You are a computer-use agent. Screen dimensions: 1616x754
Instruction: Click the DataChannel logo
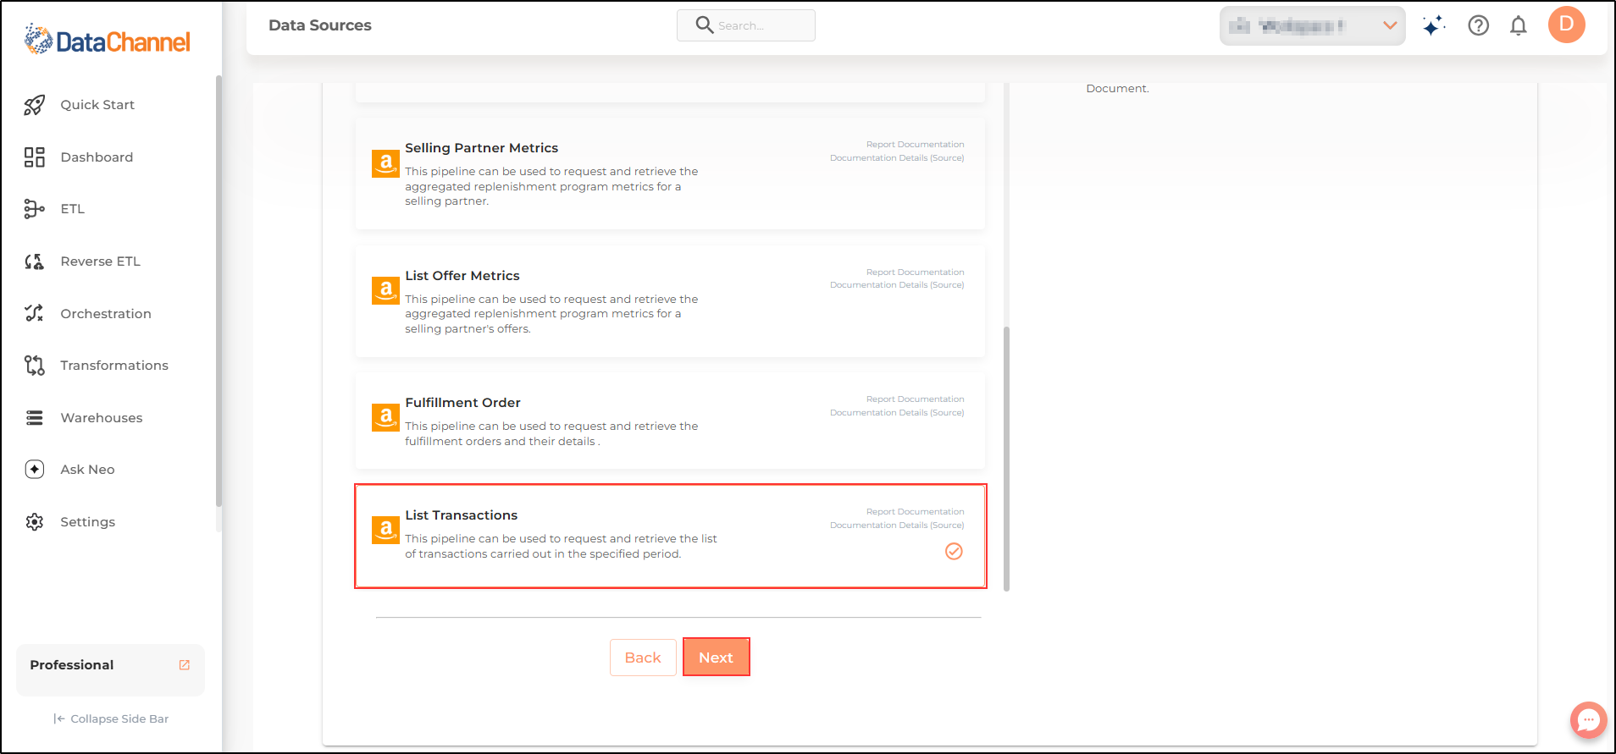[108, 40]
